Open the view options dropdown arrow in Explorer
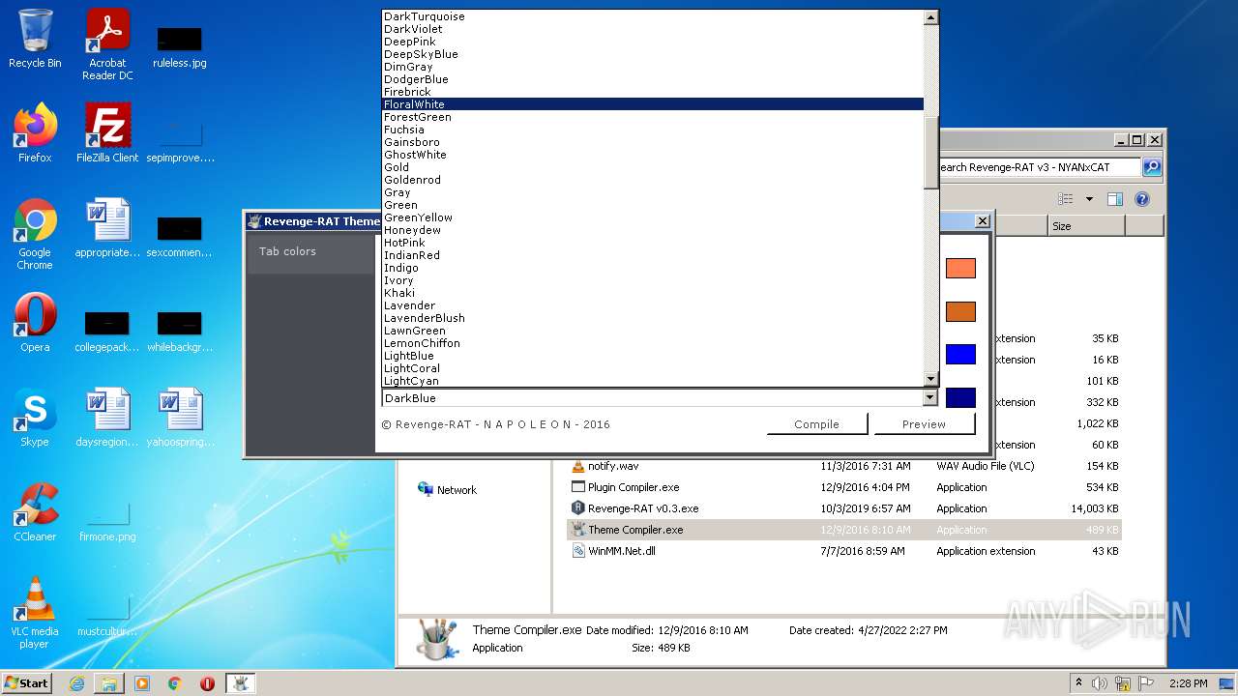The image size is (1238, 696). coord(1089,199)
